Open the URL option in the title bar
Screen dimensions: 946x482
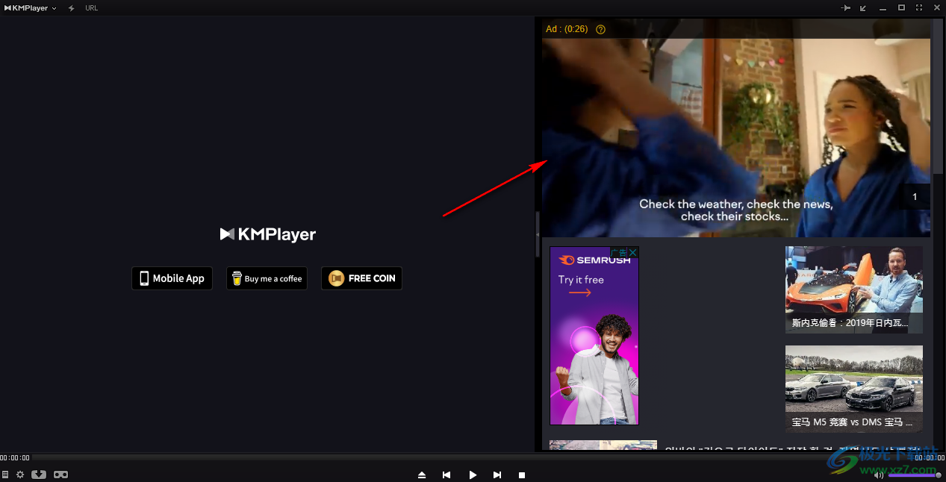[91, 7]
